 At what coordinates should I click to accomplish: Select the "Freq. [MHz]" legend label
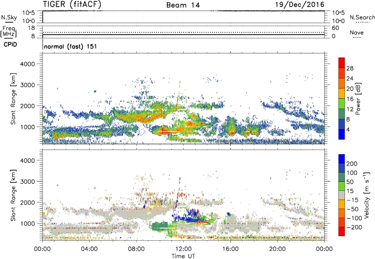9,31
